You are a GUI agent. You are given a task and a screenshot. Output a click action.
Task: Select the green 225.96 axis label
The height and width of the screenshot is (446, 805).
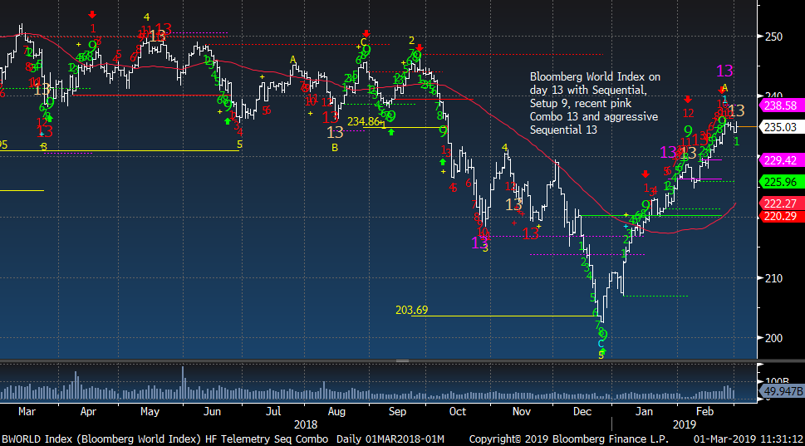pyautogui.click(x=780, y=182)
